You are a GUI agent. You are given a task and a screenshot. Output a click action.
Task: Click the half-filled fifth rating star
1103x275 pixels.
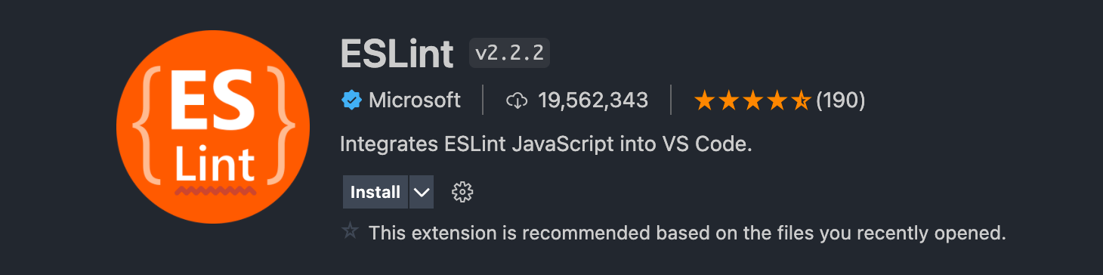coord(801,100)
